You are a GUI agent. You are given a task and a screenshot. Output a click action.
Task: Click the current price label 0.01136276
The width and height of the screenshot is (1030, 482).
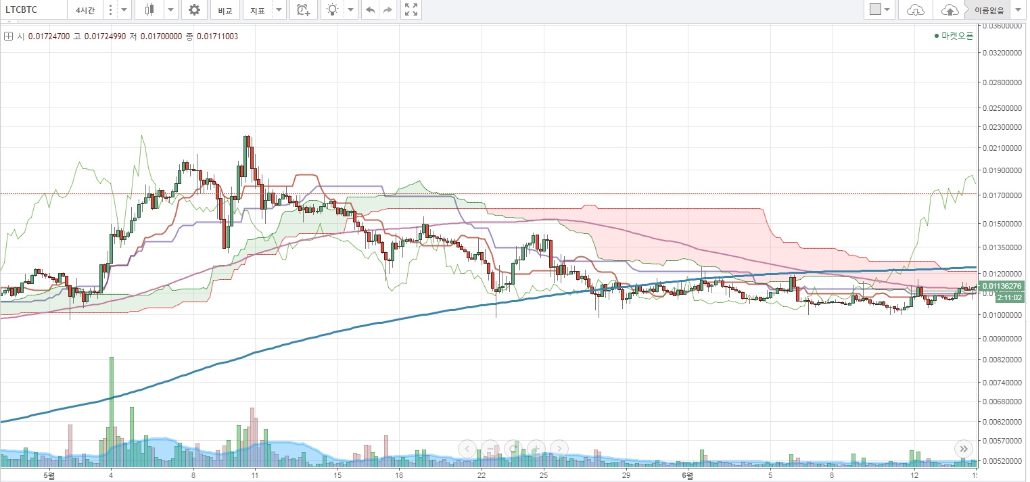pyautogui.click(x=1003, y=286)
